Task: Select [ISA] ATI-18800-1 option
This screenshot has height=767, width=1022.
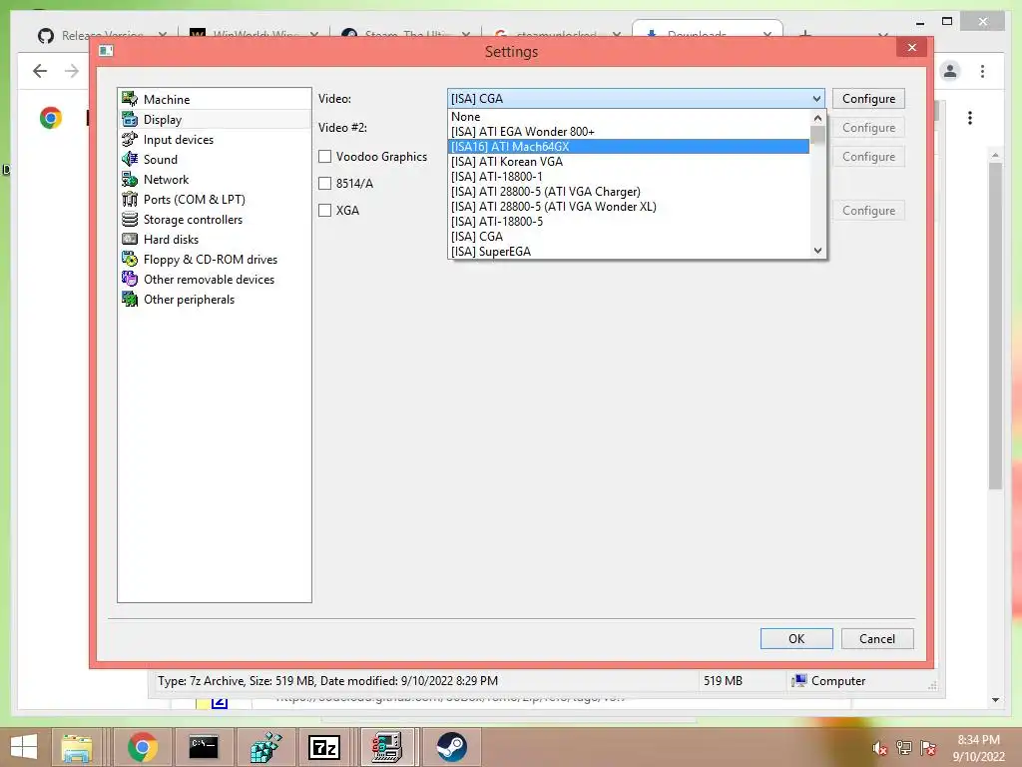Action: click(x=629, y=177)
